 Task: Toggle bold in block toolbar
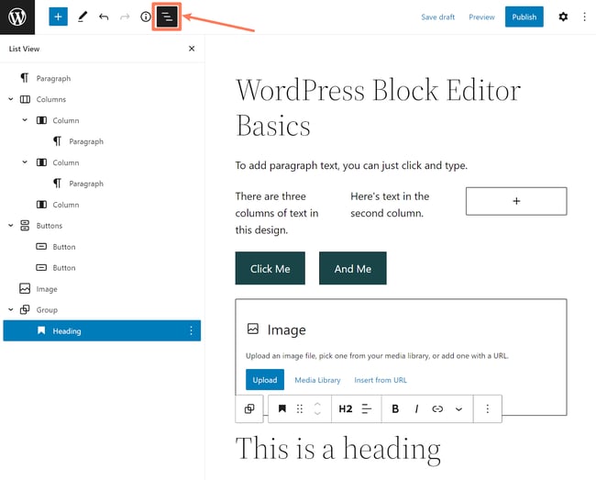coord(395,408)
